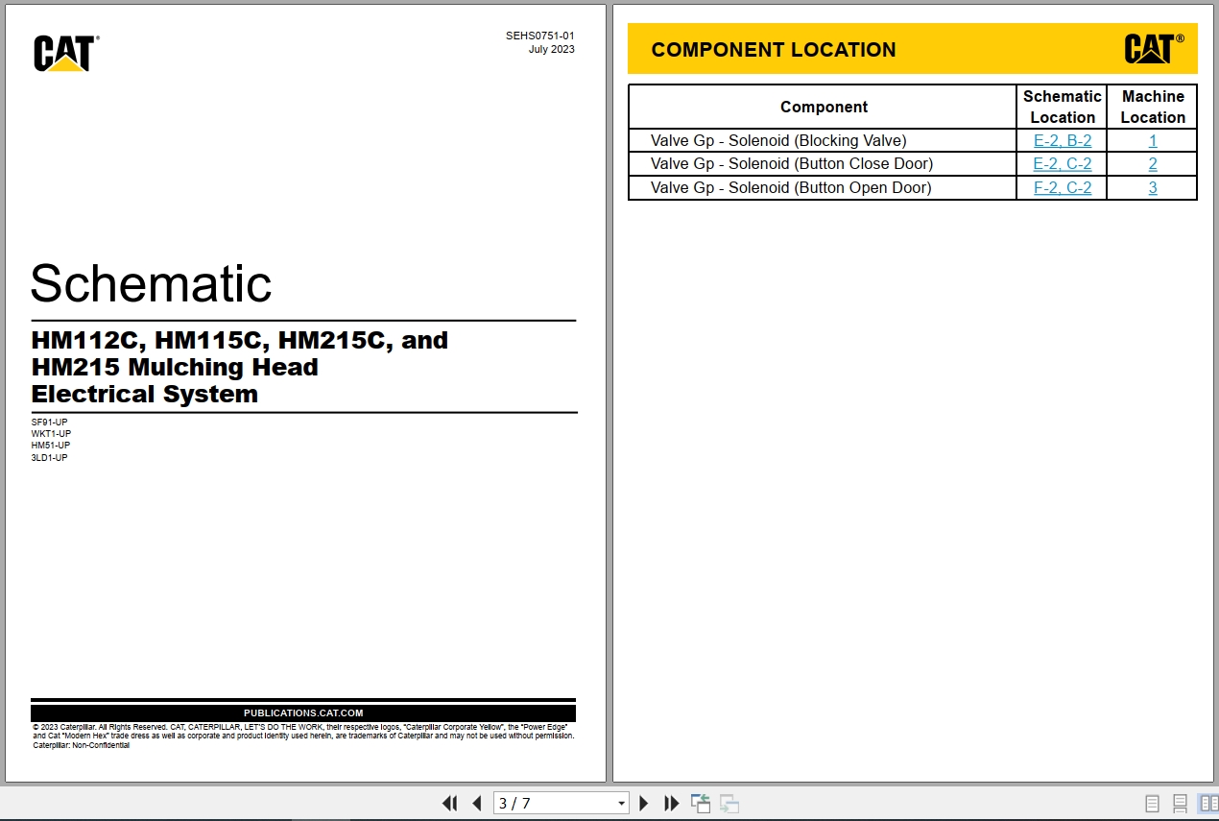Screen dimensions: 1219x821
Task: Click the CAT logo in Component Location header
Action: point(1154,49)
